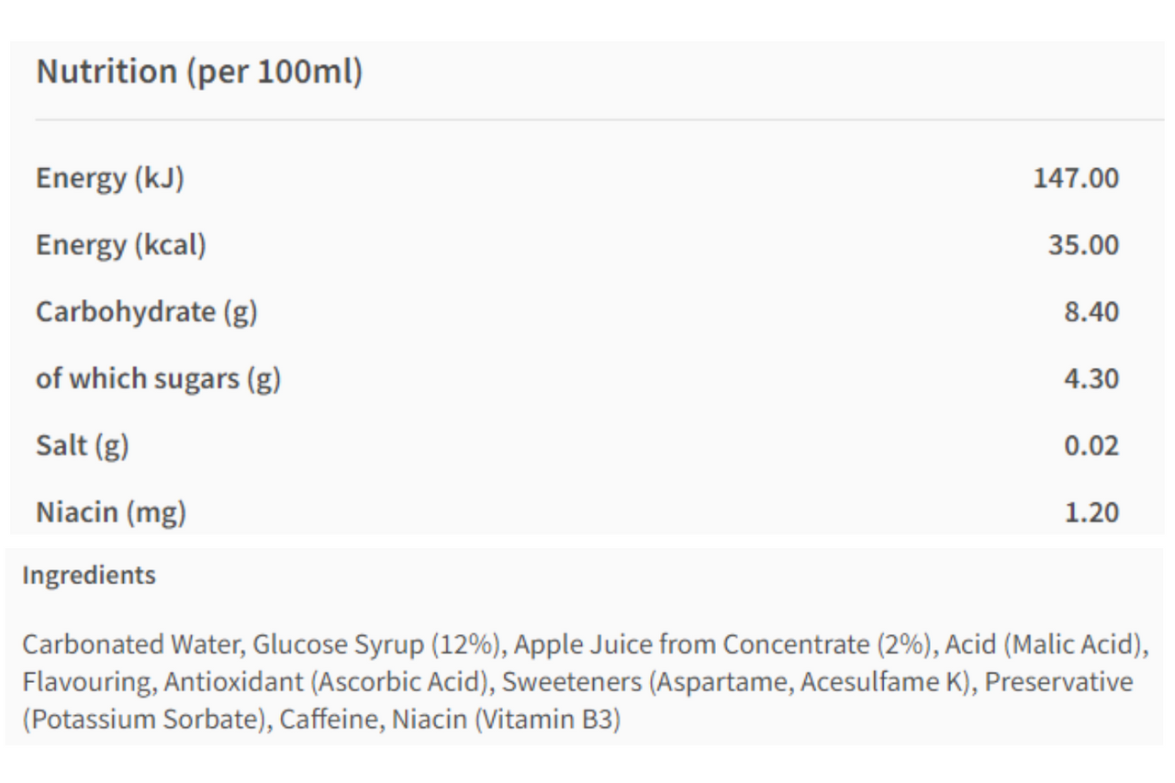Select the Salt (g) row label

[x=83, y=446]
